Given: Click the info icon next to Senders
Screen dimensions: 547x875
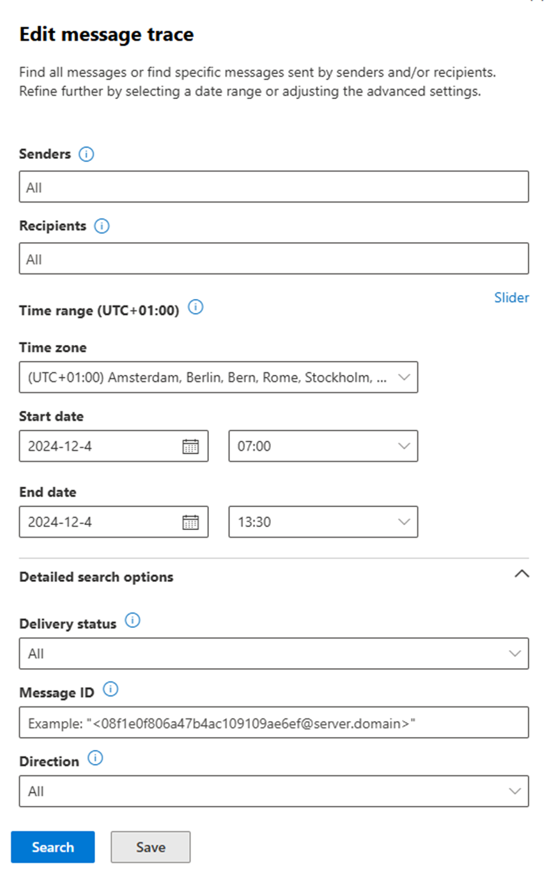Looking at the screenshot, I should [x=86, y=155].
